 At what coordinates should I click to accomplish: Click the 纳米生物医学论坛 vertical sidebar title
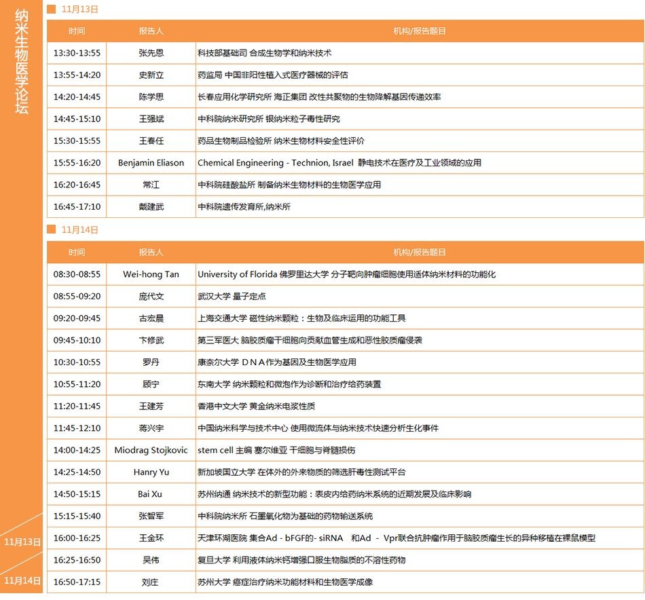[22, 61]
